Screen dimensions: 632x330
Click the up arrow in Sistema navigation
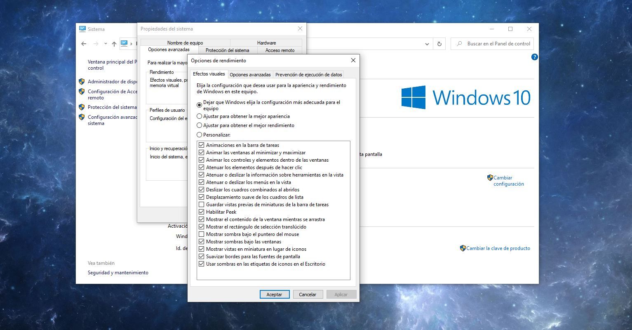114,44
